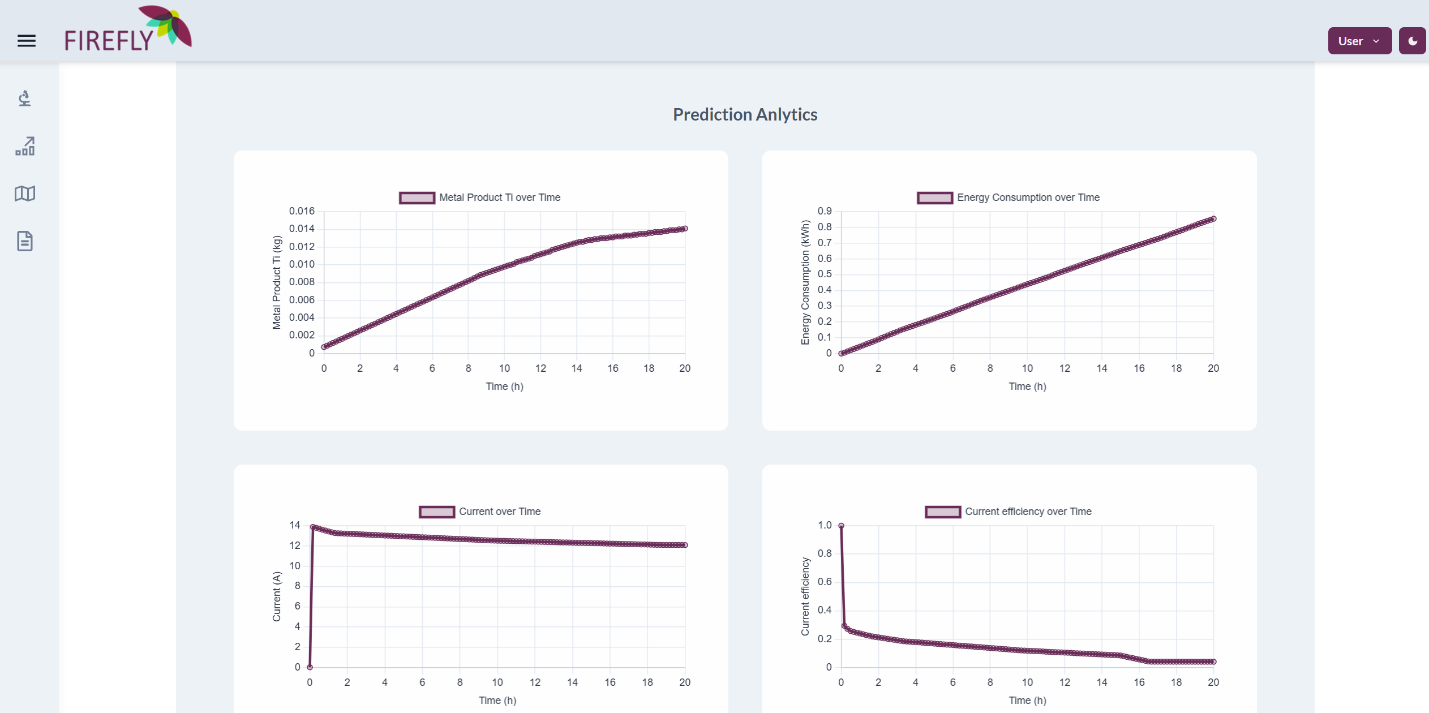Image resolution: width=1429 pixels, height=713 pixels.
Task: Toggle Energy Consumption over Time legend
Action: click(x=1028, y=197)
